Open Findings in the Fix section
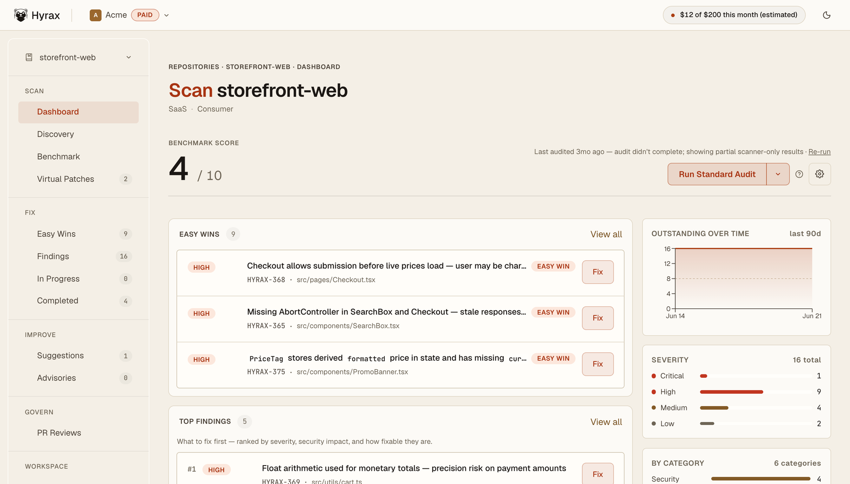The width and height of the screenshot is (850, 484). click(78, 256)
